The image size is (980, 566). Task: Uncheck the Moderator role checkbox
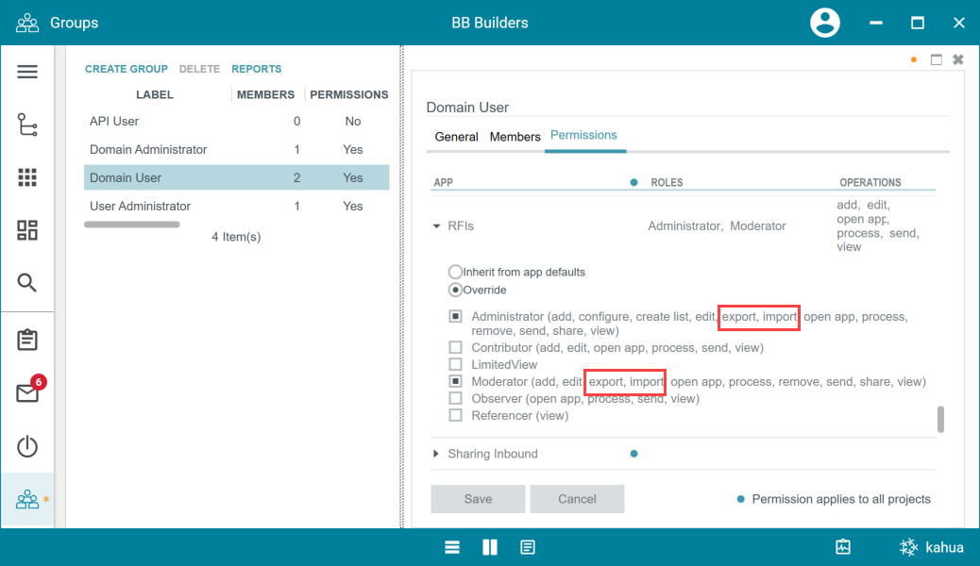(x=455, y=381)
